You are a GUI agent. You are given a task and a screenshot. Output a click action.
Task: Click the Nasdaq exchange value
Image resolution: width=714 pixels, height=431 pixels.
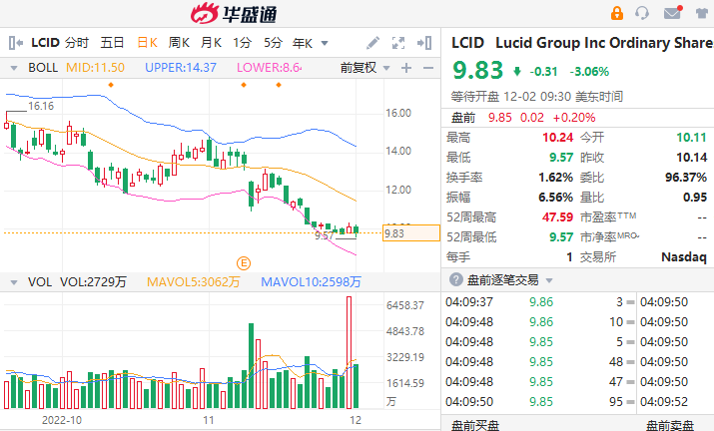[684, 257]
